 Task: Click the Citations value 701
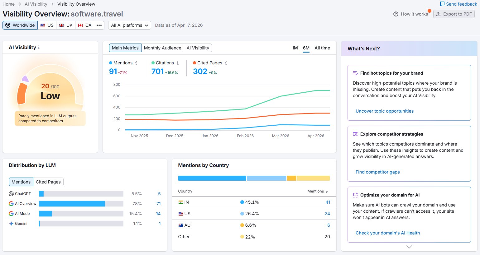(x=158, y=72)
